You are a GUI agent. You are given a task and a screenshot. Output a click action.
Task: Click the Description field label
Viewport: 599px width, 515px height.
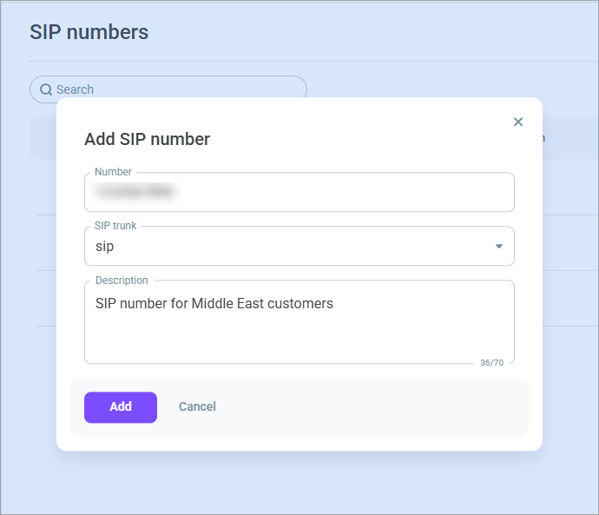122,281
